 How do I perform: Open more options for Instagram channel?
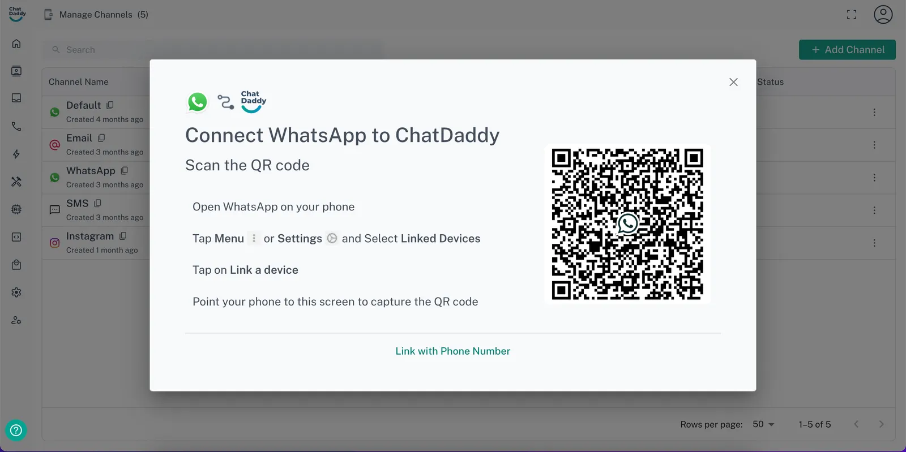pyautogui.click(x=874, y=243)
